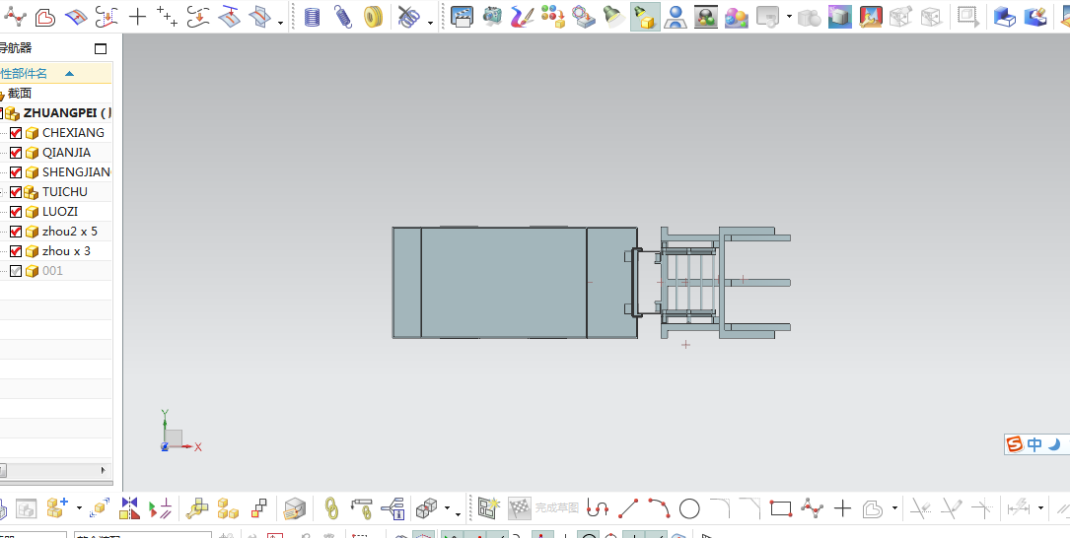
Task: Open the movie clapperboard icon
Action: [x=462, y=17]
